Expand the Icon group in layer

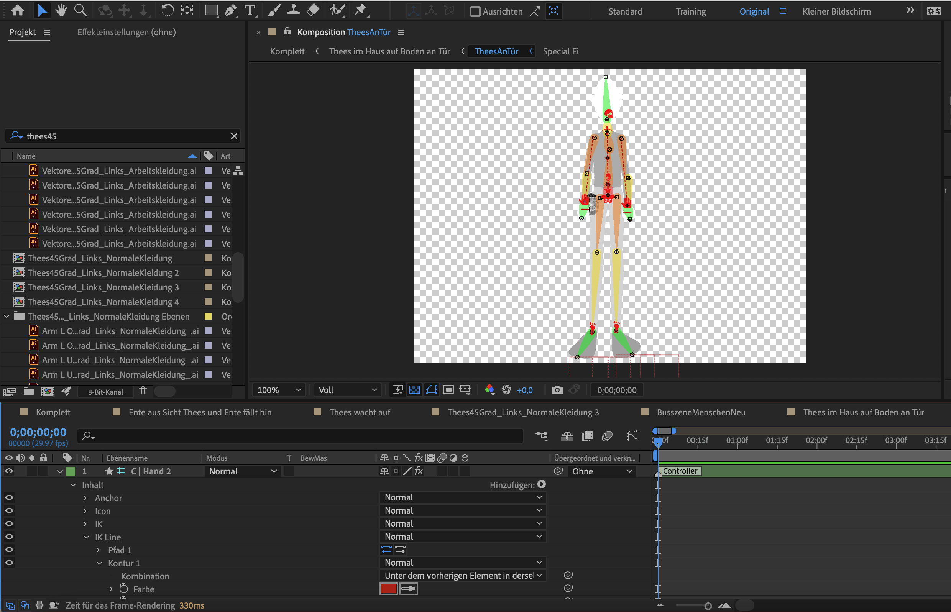point(85,511)
